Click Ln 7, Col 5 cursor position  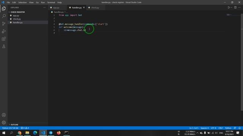coord(194,128)
